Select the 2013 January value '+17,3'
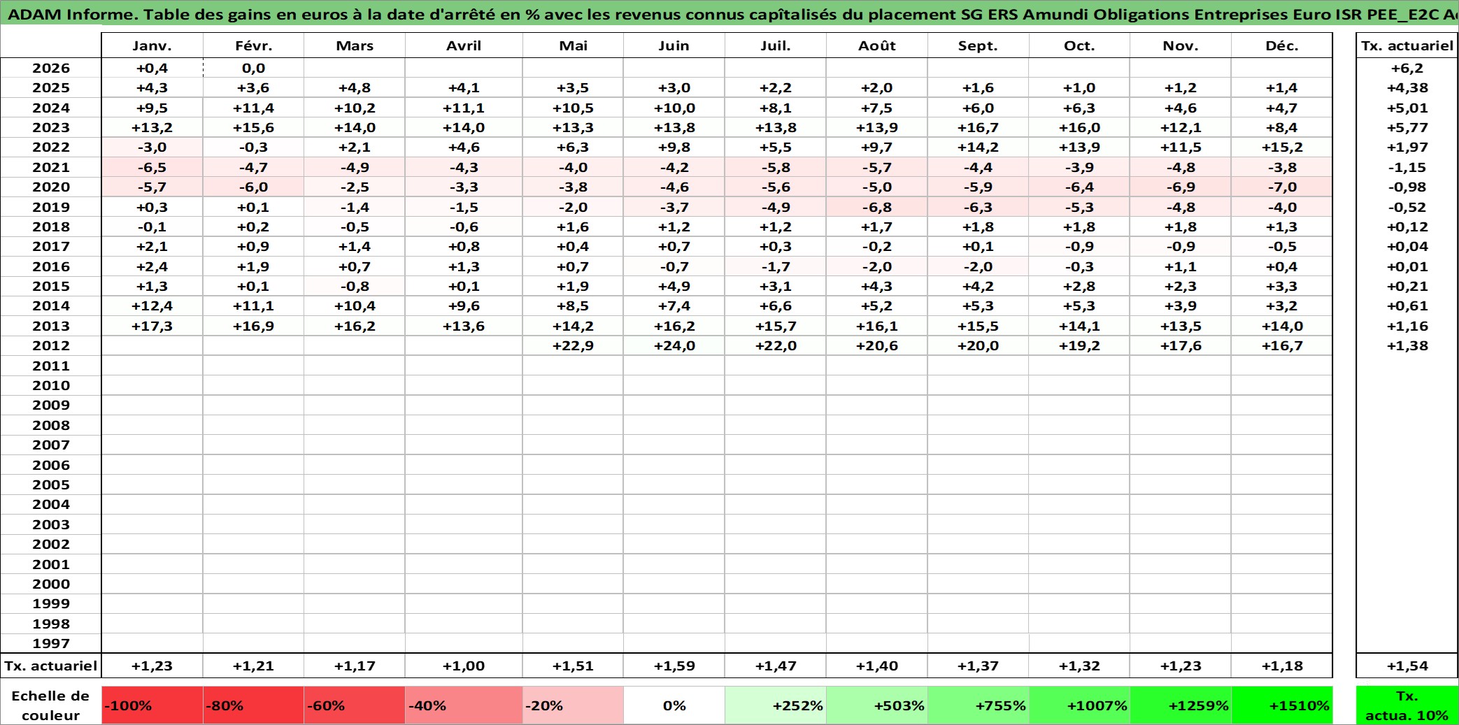Viewport: 1459px width, 725px height. pos(152,326)
